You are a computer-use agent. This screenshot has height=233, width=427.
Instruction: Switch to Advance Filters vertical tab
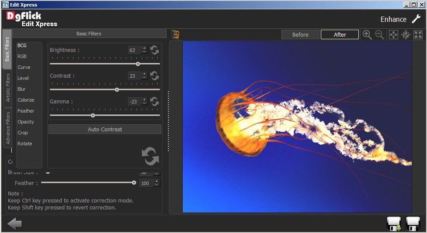click(7, 128)
